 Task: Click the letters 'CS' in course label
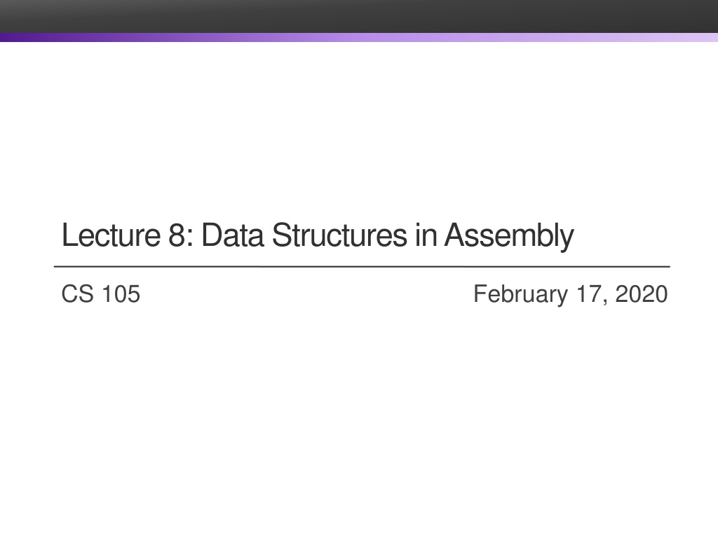click(77, 294)
